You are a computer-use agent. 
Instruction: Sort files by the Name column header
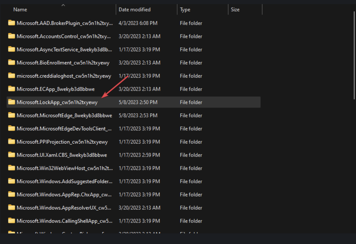click(x=20, y=10)
